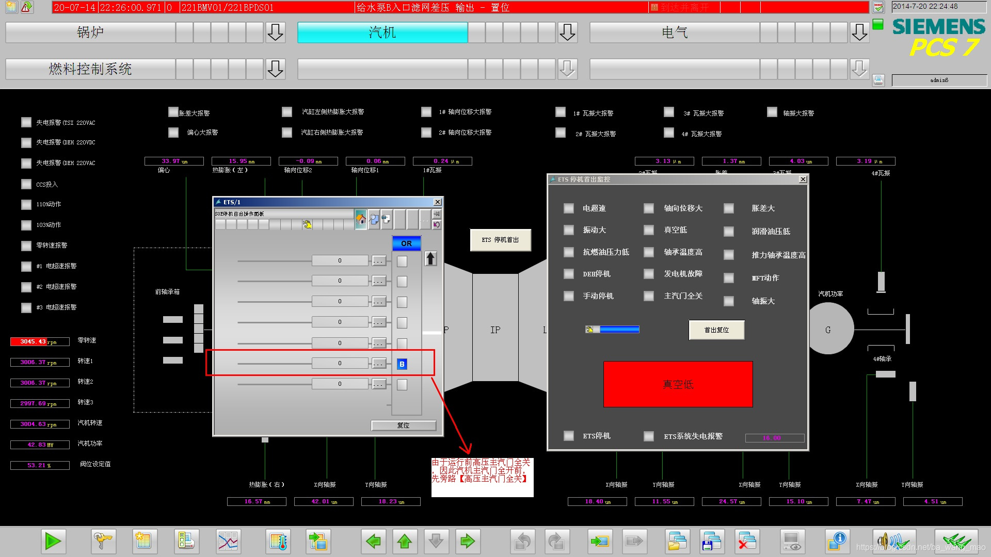The image size is (991, 557).
Task: Select the 汽机 area tab
Action: (382, 32)
